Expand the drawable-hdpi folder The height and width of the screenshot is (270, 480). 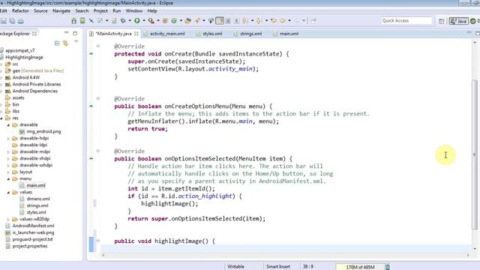pyautogui.click(x=8, y=138)
